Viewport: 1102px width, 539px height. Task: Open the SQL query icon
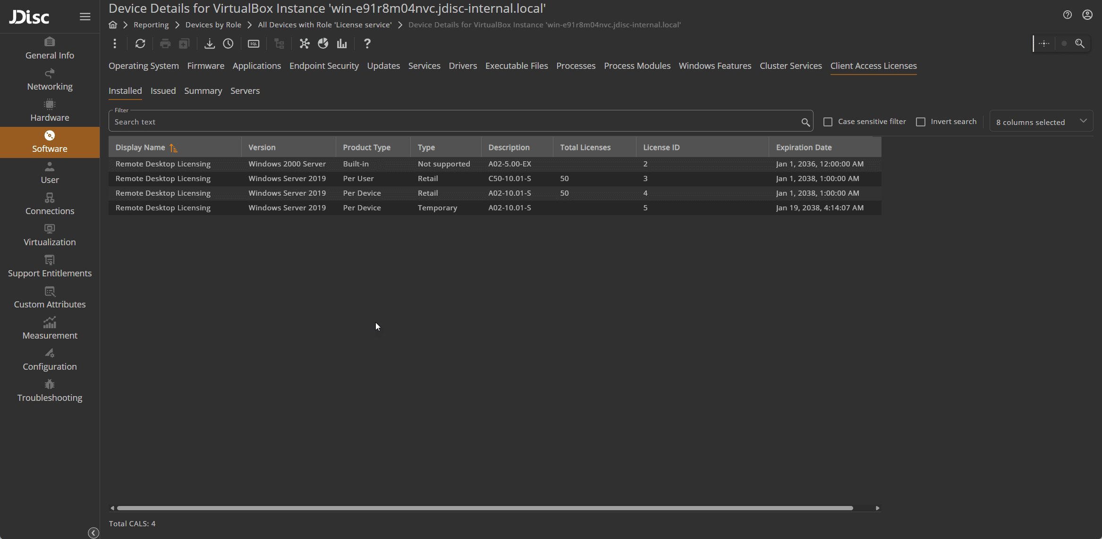[x=254, y=44]
